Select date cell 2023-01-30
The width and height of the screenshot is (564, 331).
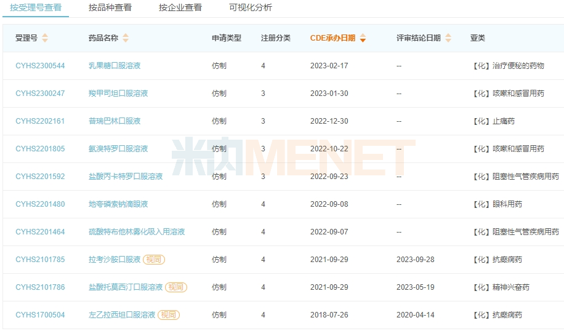coord(329,94)
